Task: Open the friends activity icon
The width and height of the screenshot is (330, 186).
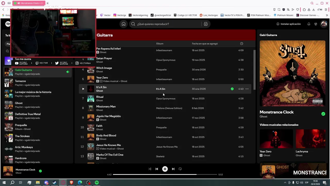Action: pyautogui.click(x=316, y=24)
